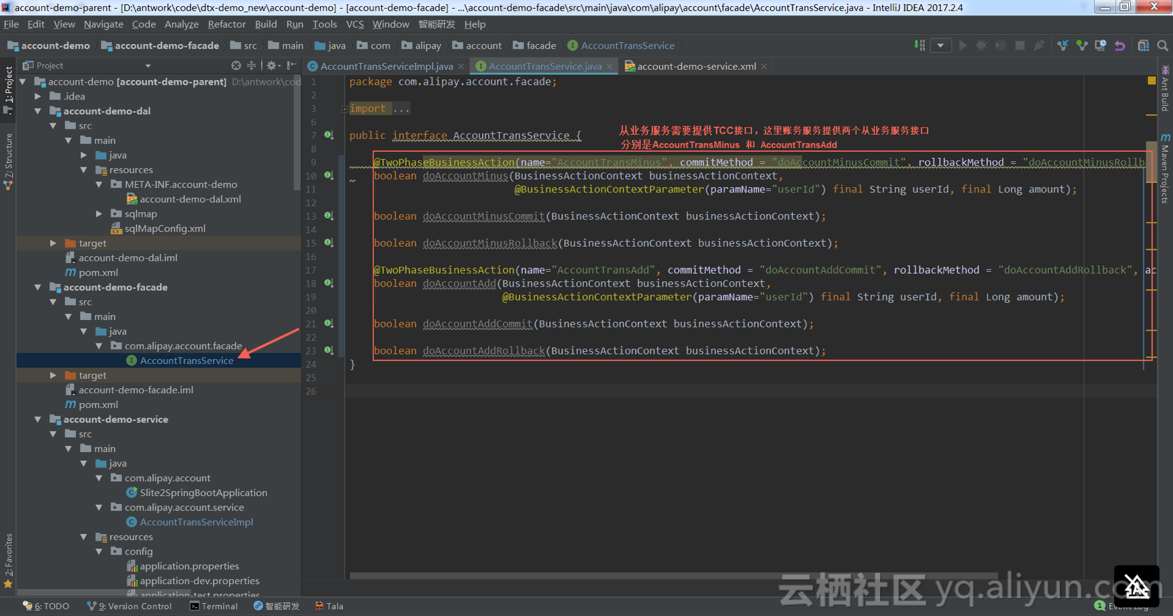1173x616 pixels.
Task: Open the Project Structure icon
Action: (1143, 45)
